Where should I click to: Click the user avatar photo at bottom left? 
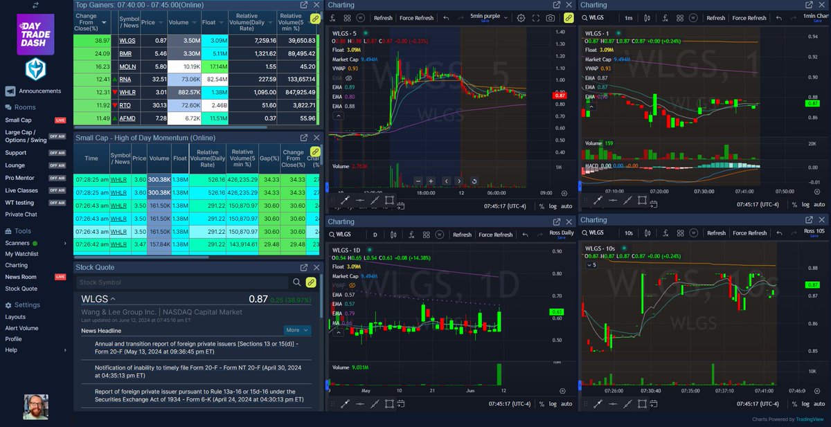[35, 407]
